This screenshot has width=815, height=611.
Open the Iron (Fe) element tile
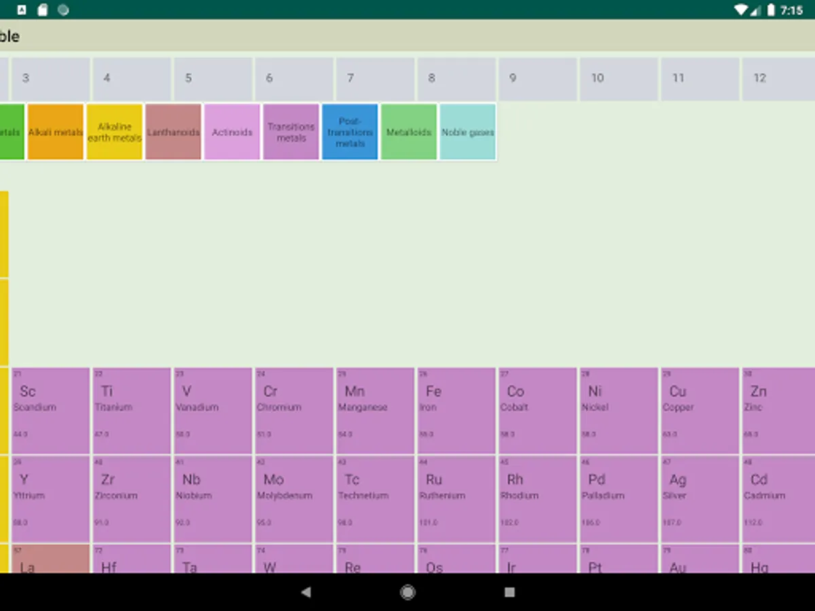(x=456, y=411)
